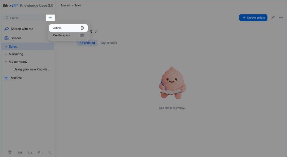The width and height of the screenshot is (287, 157).
Task: Switch to the My articles tab
Action: pos(109,43)
